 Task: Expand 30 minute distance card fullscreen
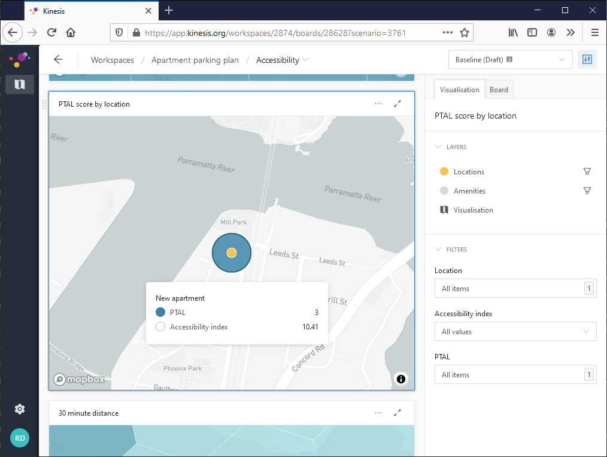coord(397,413)
